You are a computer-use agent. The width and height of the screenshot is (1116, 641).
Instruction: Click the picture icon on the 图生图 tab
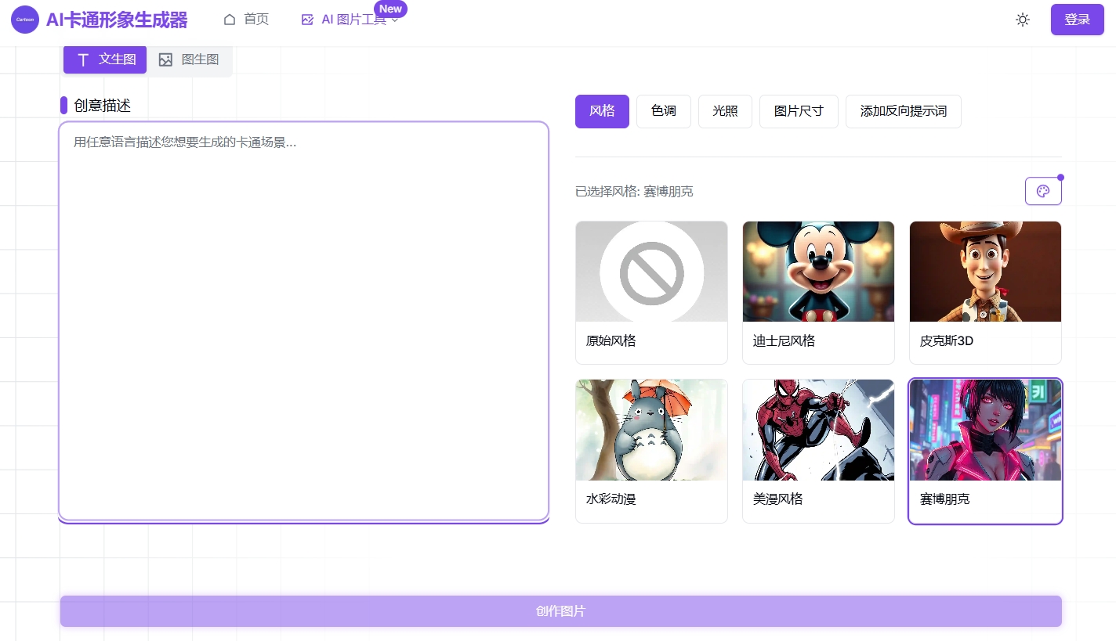[x=165, y=59]
